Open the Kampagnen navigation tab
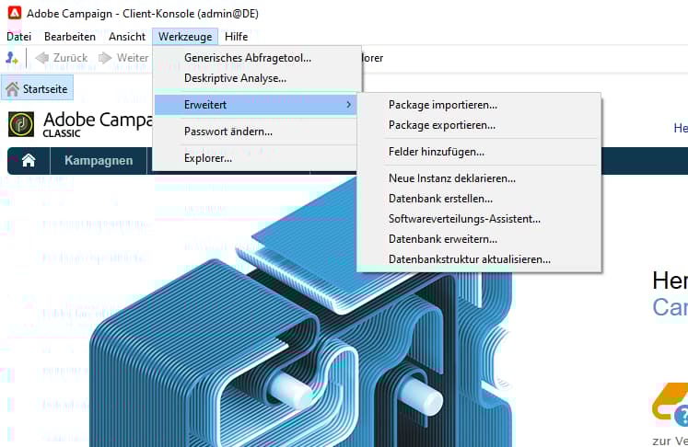 tap(99, 160)
